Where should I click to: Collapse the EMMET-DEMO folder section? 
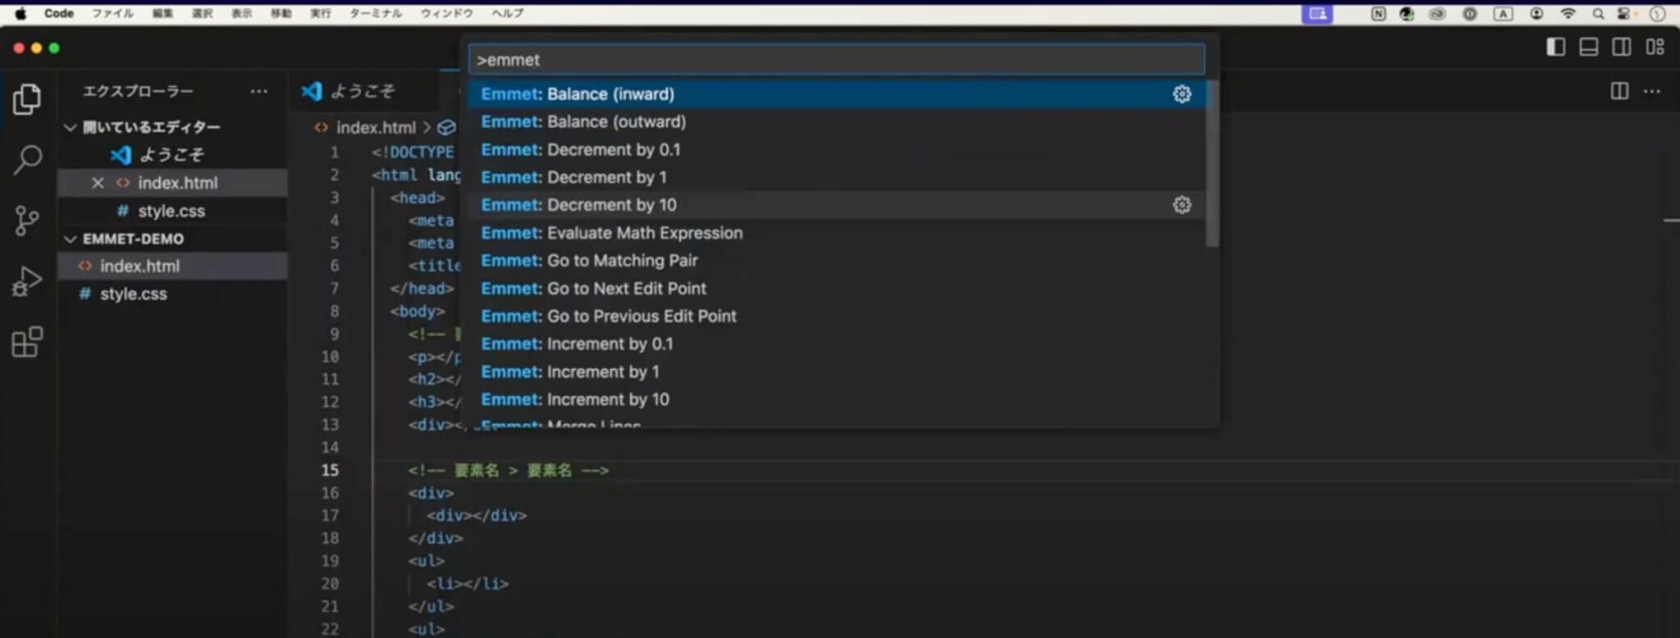pyautogui.click(x=71, y=239)
